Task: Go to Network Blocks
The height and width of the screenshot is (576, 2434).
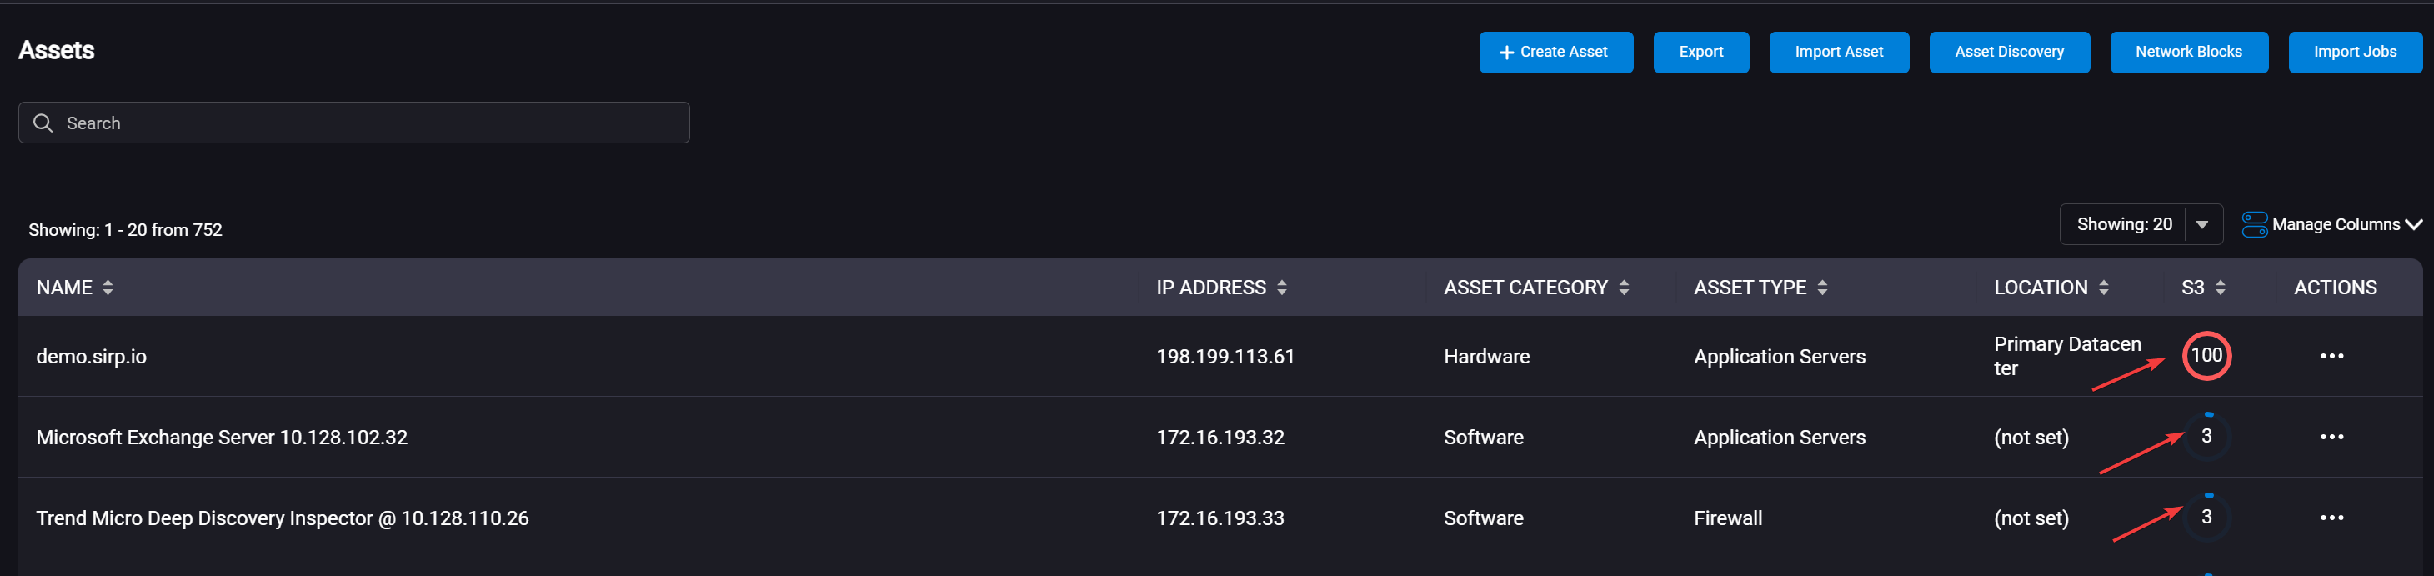Action: [x=2187, y=52]
